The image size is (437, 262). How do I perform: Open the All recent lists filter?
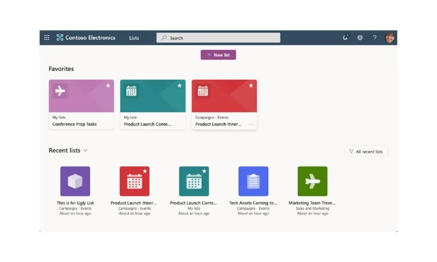(x=366, y=151)
